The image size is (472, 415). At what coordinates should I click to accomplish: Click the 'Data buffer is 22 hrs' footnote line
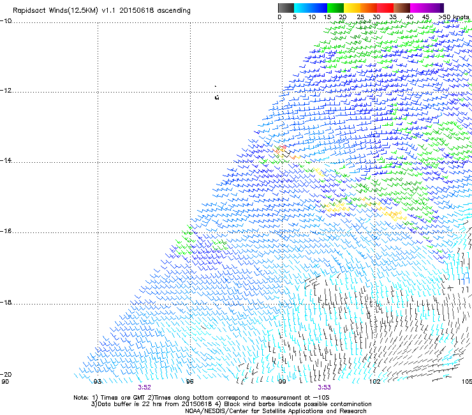click(x=231, y=404)
